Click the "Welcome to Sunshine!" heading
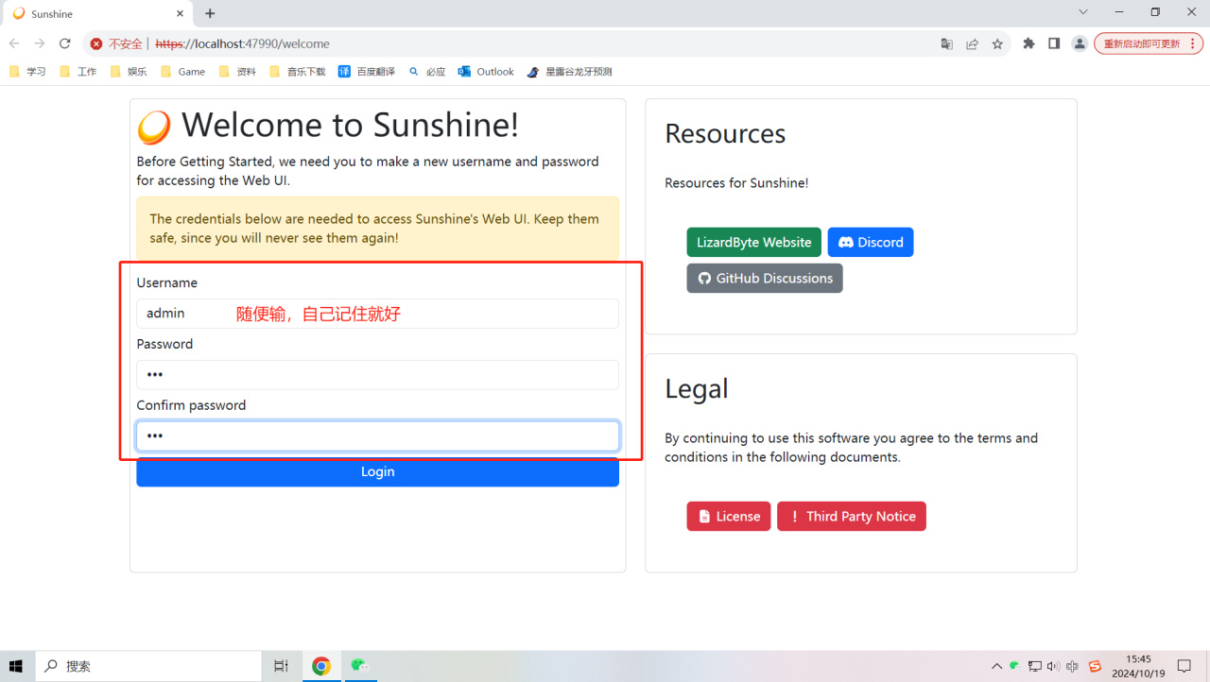1210x682 pixels. (x=350, y=126)
